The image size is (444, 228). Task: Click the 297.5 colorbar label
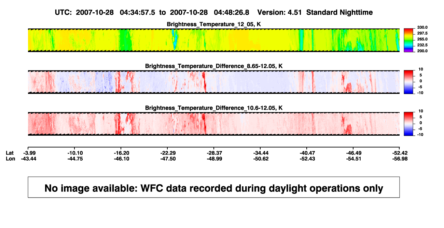tap(422, 33)
